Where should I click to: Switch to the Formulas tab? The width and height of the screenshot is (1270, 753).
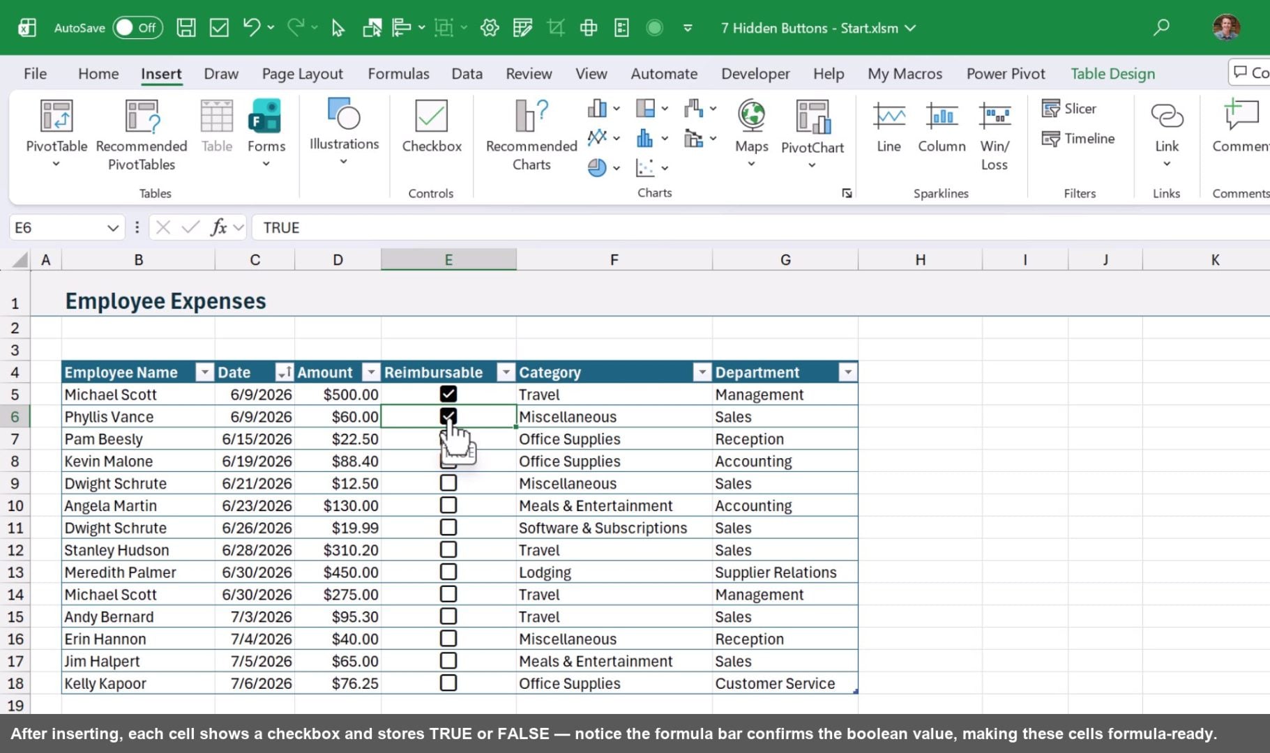(x=398, y=73)
